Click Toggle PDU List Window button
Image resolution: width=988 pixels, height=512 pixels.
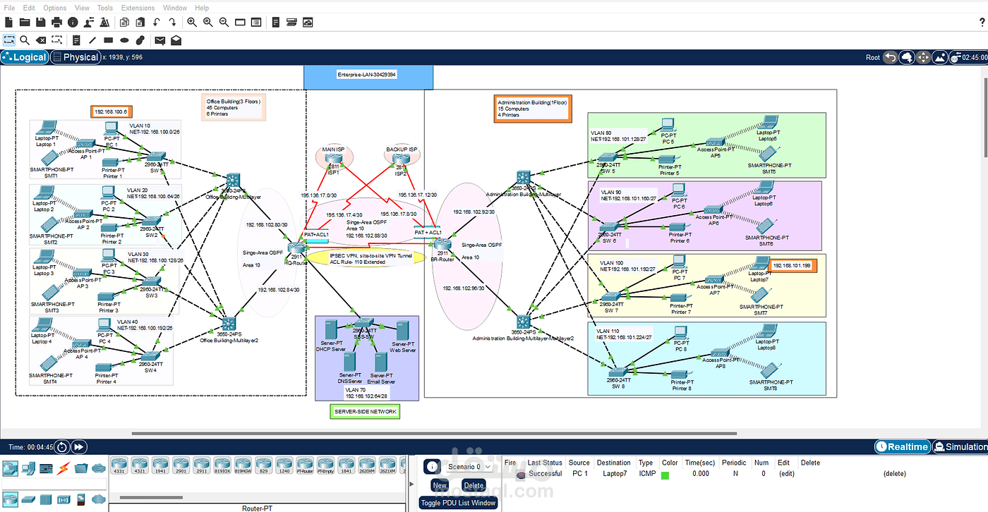click(459, 503)
